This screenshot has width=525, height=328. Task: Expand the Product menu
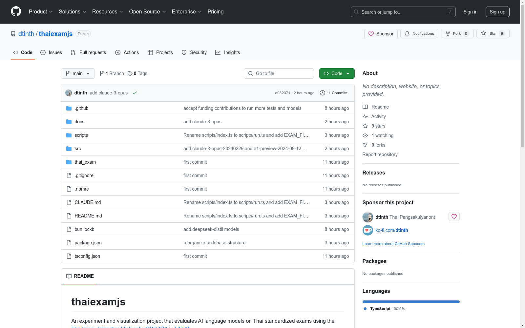click(41, 12)
